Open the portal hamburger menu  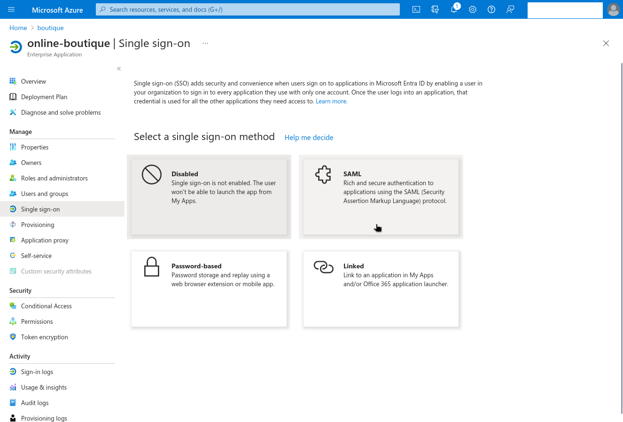[x=11, y=9]
